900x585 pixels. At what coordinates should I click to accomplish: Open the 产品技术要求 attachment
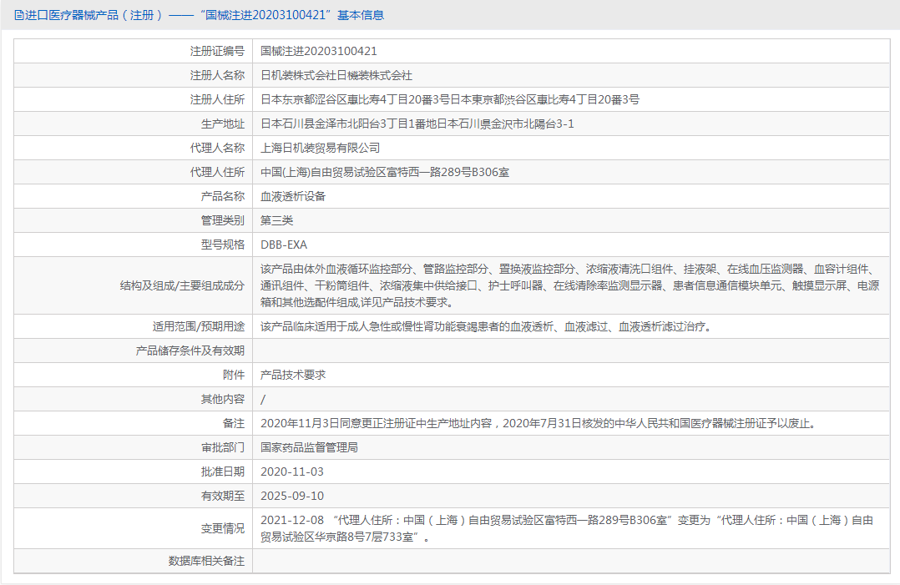[x=293, y=375]
